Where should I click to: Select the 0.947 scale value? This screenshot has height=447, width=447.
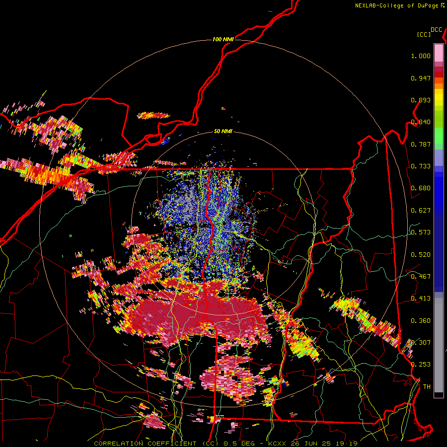421,78
